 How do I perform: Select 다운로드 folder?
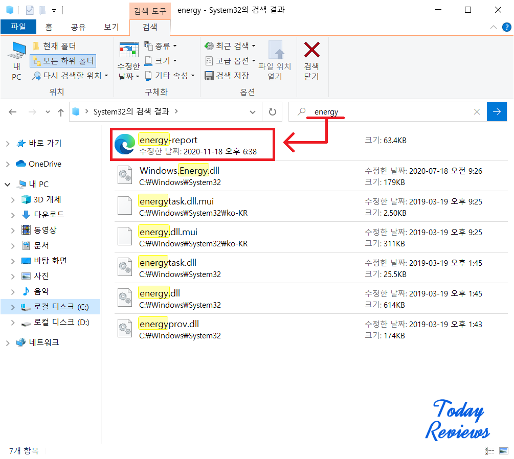point(49,215)
